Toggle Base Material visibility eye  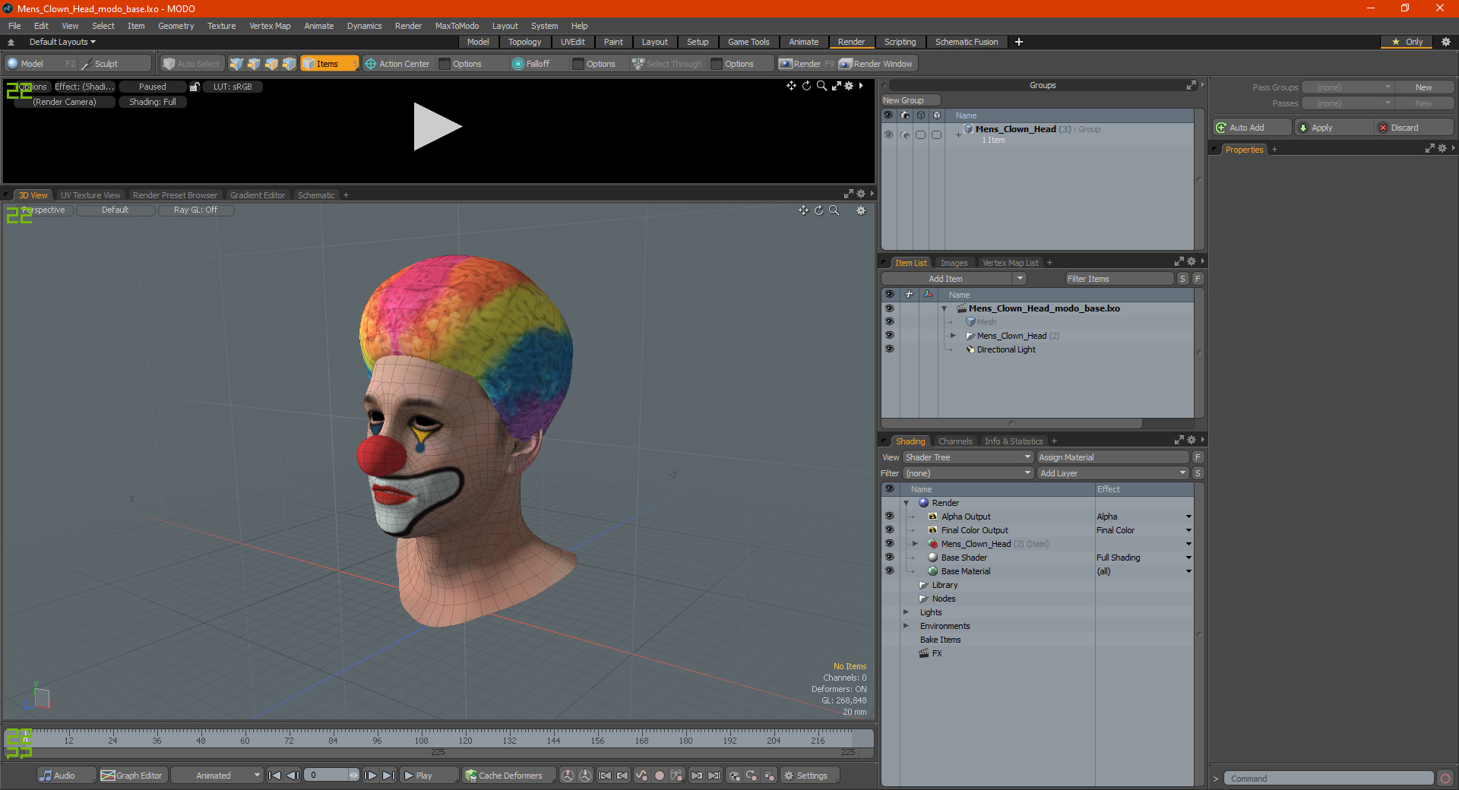(889, 571)
